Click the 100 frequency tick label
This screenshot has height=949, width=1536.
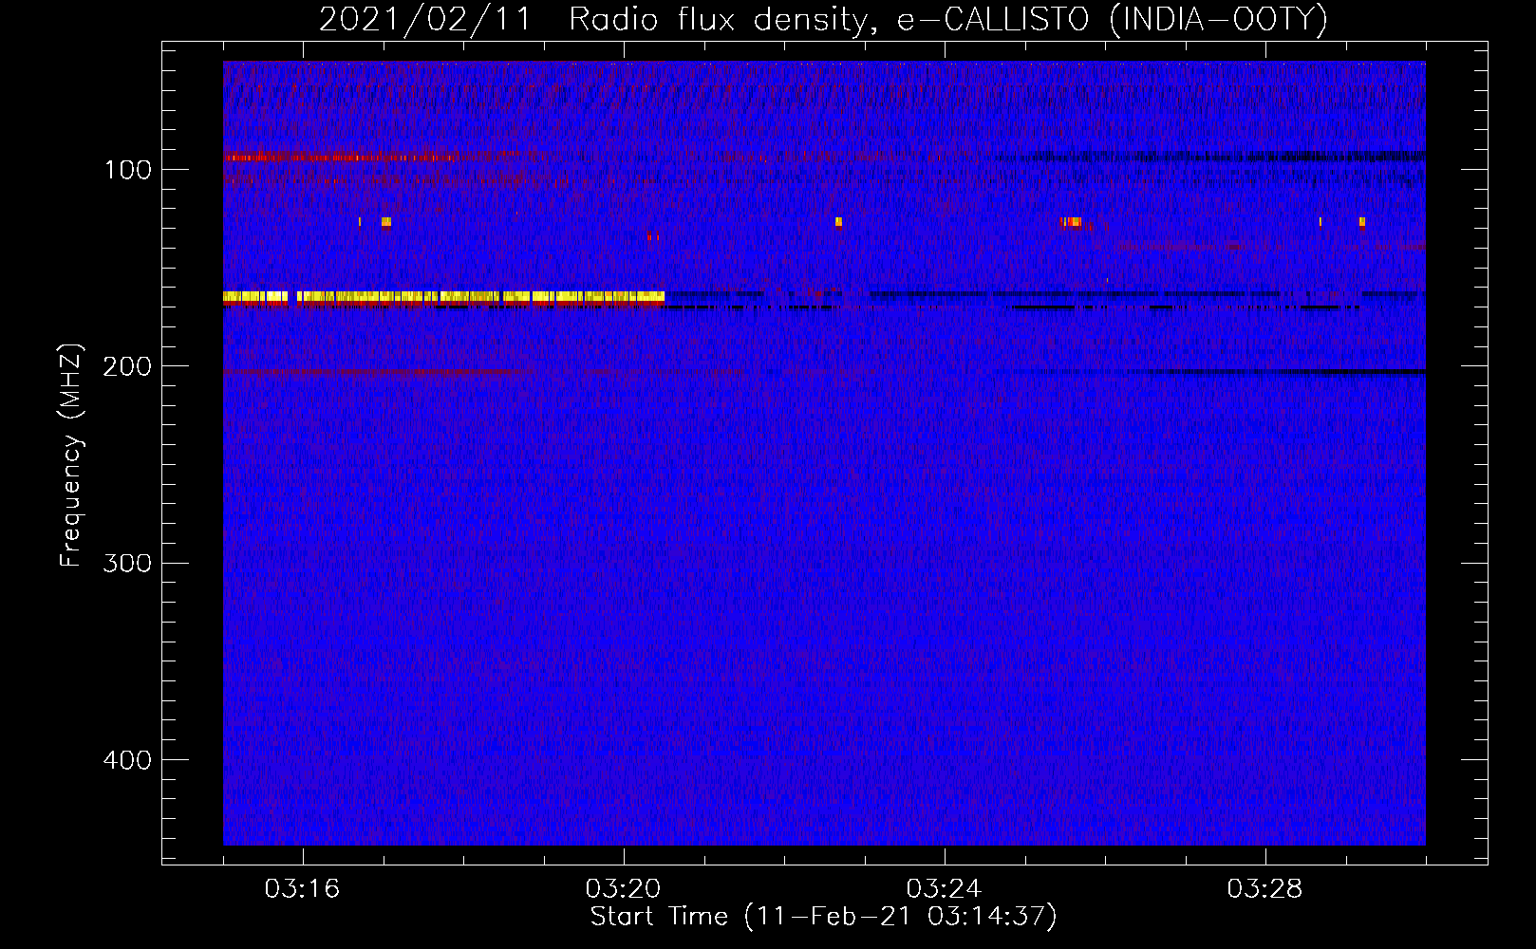128,170
